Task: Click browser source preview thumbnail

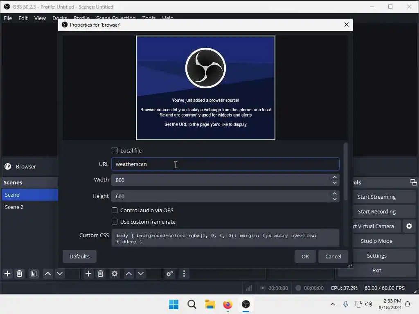Action: pos(205,88)
